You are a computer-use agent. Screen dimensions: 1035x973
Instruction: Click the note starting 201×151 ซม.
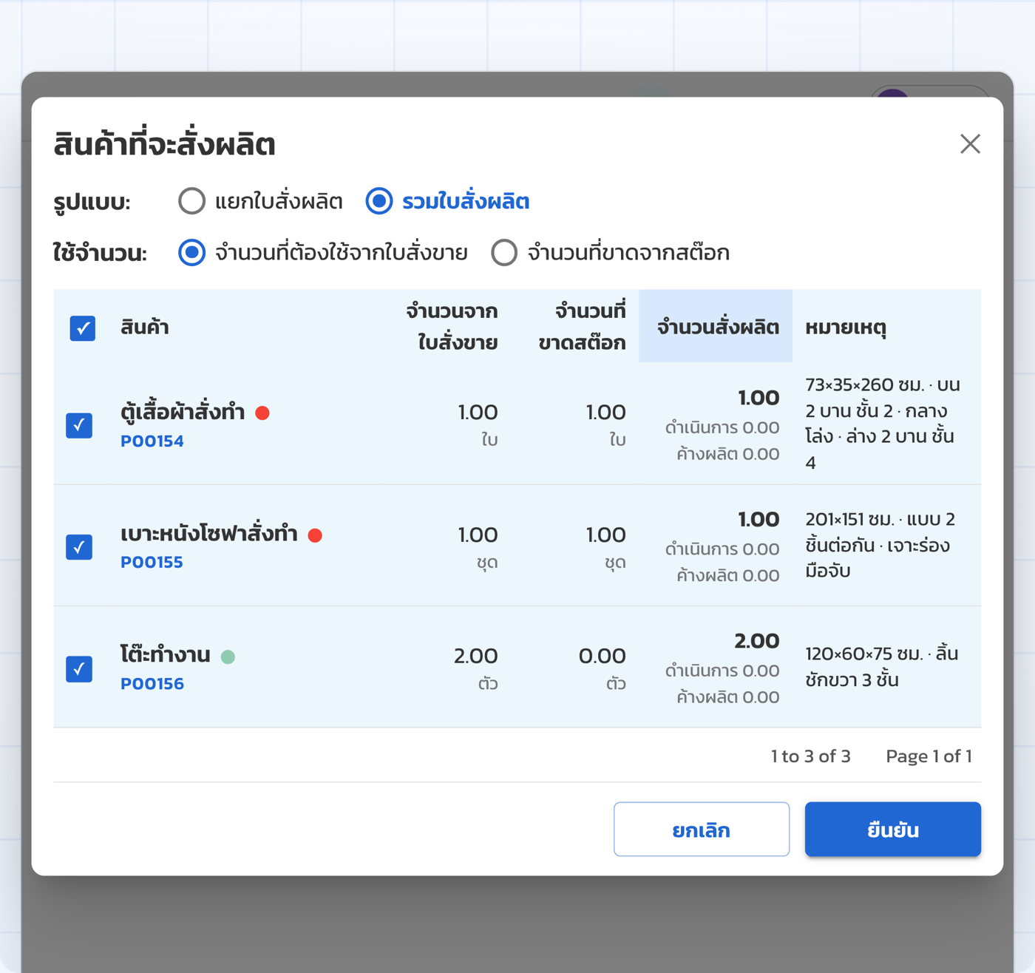(880, 546)
